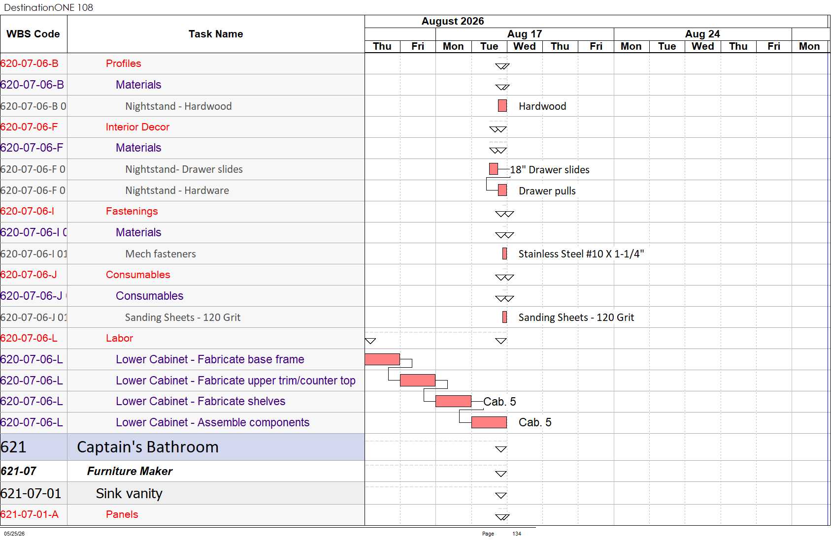The image size is (831, 540).
Task: Click the Aug 17 week header
Action: (x=525, y=34)
